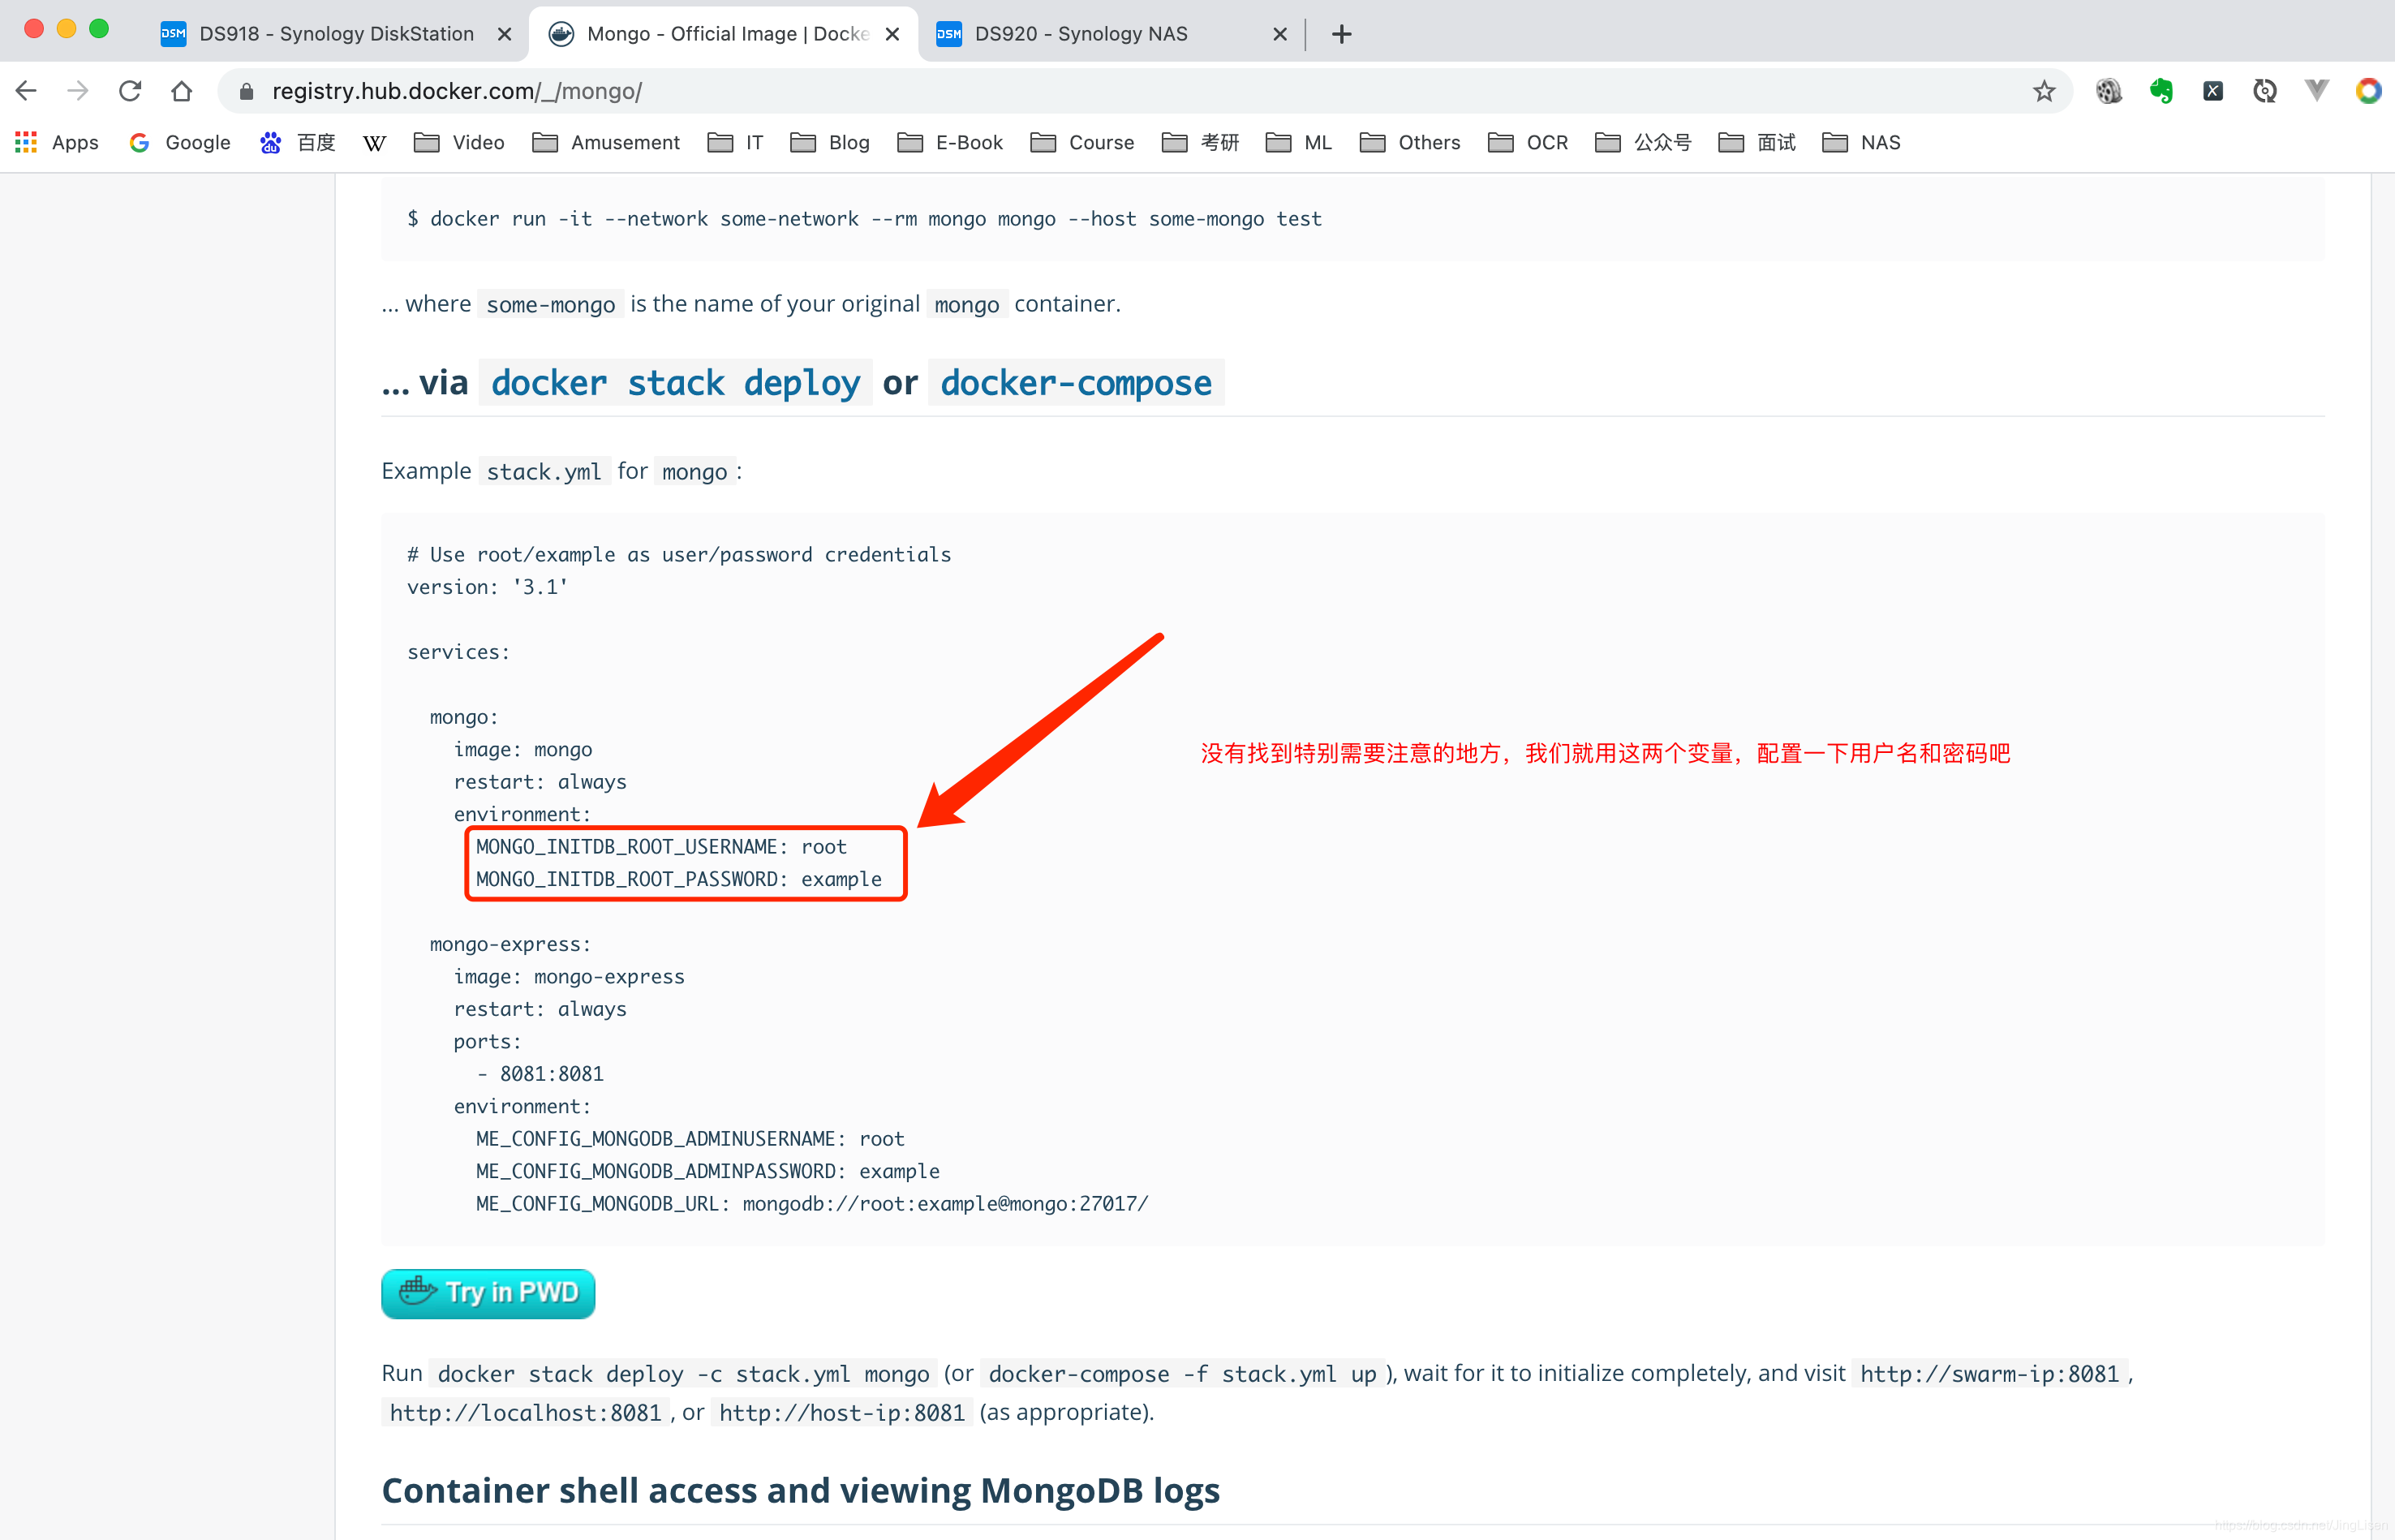Open the Amusement bookmarks folder
This screenshot has height=1540, width=2395.
tap(606, 142)
